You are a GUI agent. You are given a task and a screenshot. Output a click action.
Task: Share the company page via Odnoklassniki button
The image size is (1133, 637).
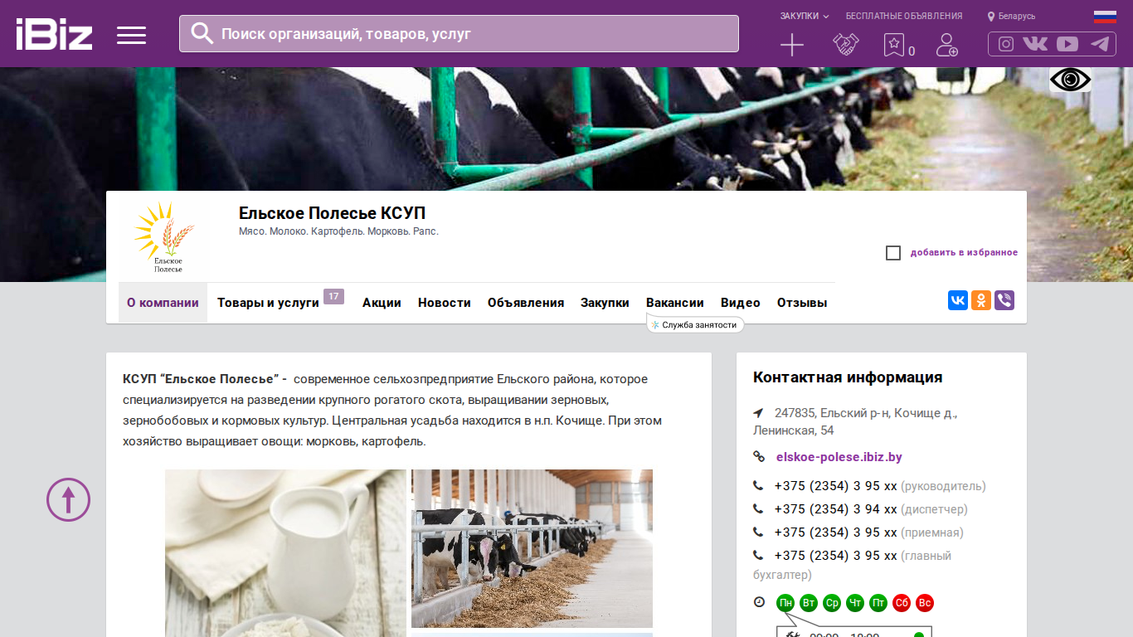981,300
